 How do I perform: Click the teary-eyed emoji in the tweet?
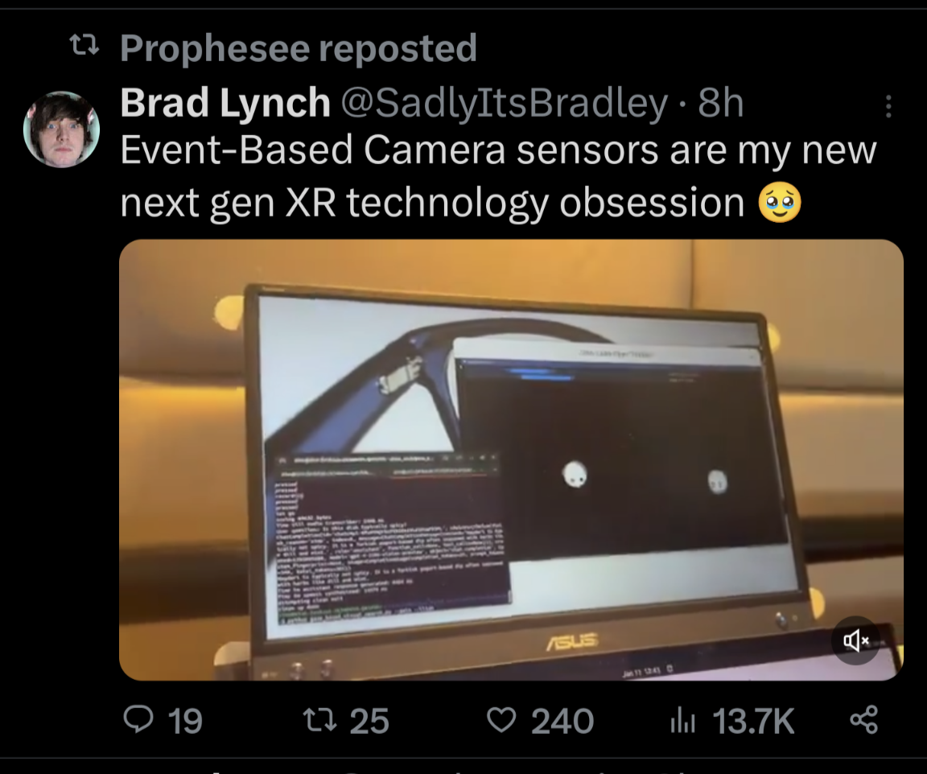point(780,202)
